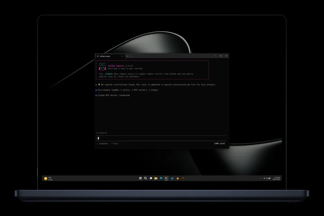The width and height of the screenshot is (324, 216).
Task: Click the lightbulb icon before the no-instructions message
Action: [x=99, y=85]
